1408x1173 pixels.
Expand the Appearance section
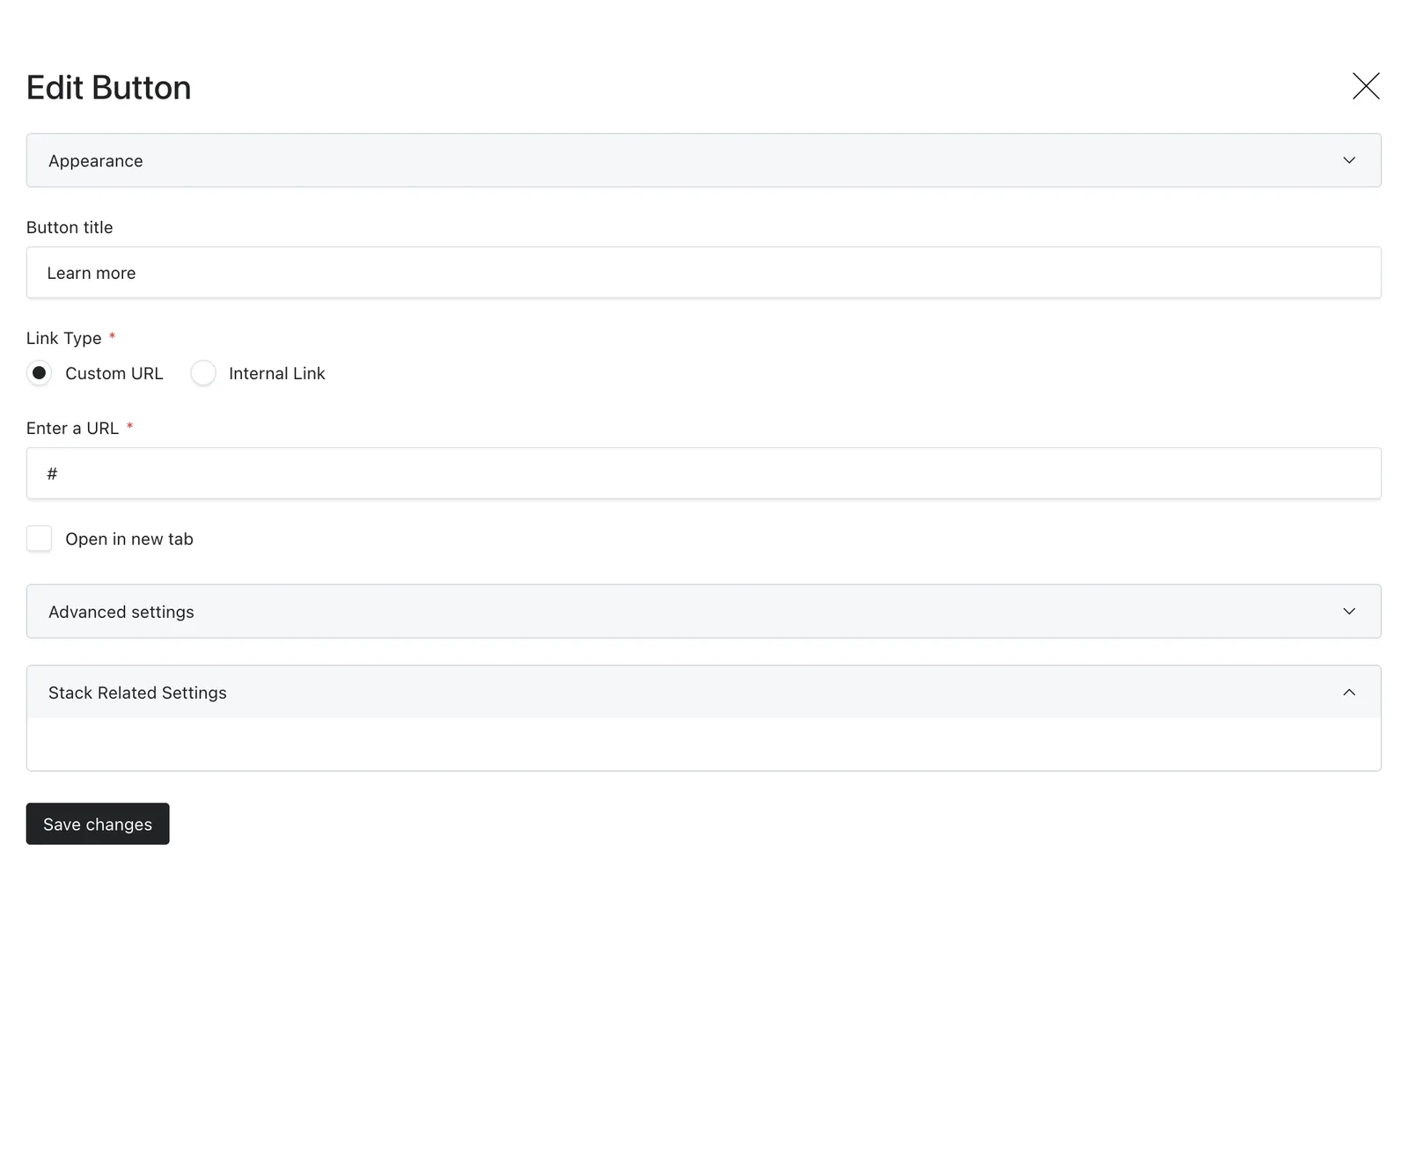704,160
